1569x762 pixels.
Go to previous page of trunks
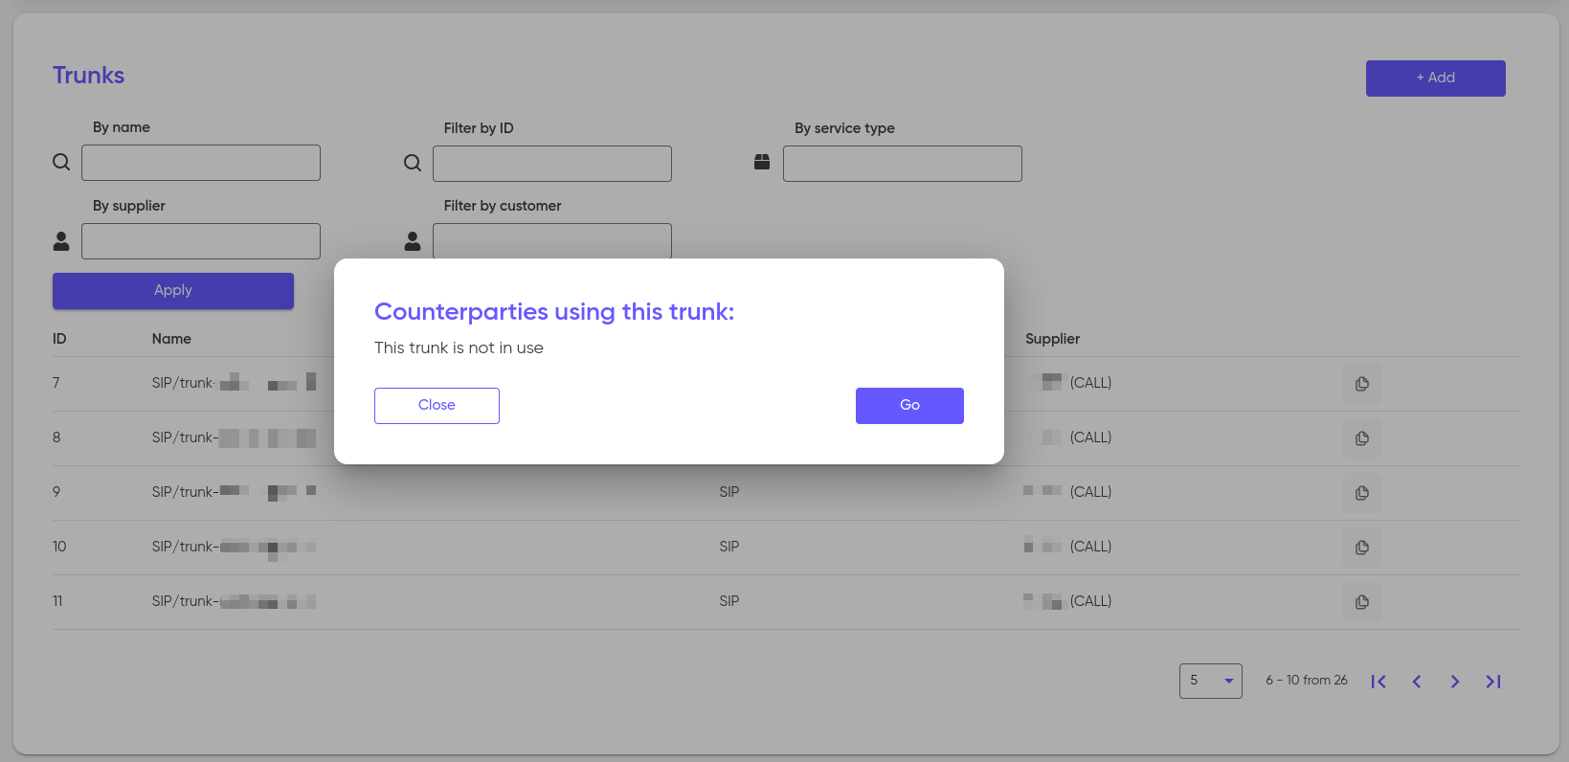(x=1417, y=682)
